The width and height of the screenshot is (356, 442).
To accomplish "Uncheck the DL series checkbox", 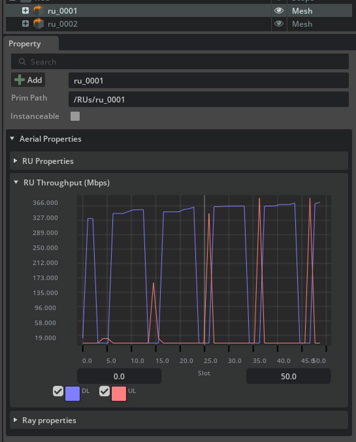I will coord(58,391).
